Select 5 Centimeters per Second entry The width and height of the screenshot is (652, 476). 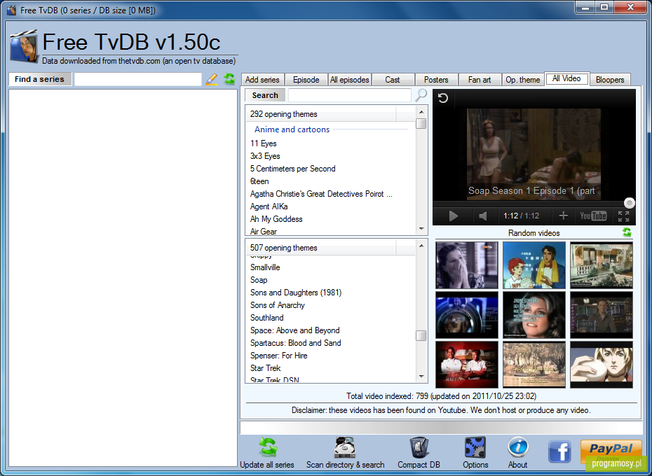click(x=293, y=168)
